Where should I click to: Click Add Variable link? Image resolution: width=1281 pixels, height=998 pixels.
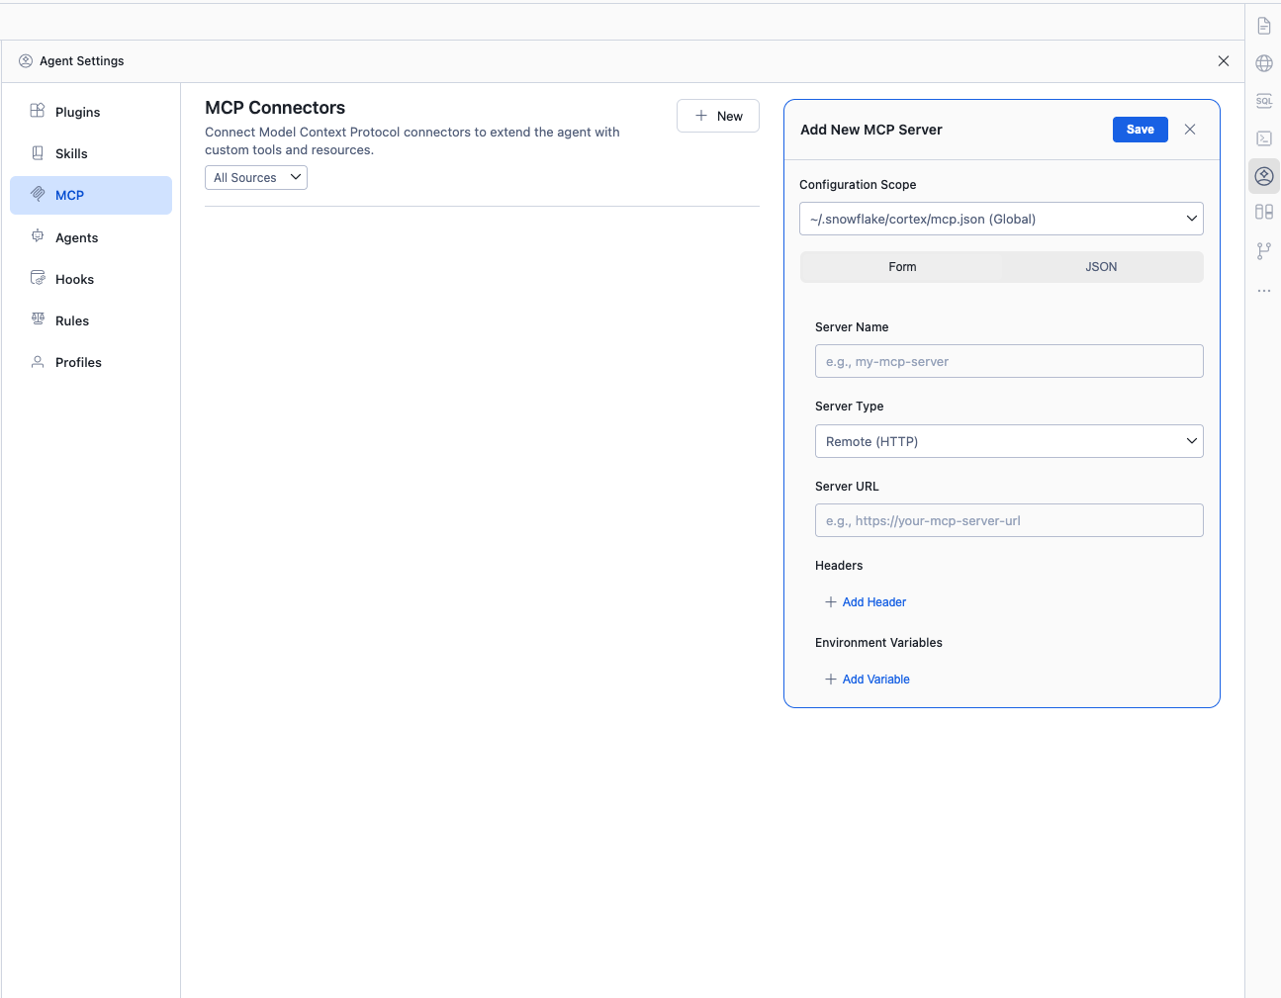click(868, 680)
